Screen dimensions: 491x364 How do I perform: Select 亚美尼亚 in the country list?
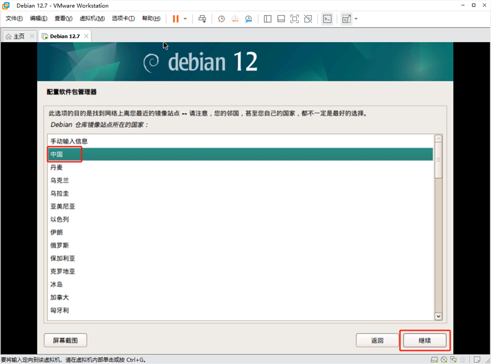tap(240, 207)
